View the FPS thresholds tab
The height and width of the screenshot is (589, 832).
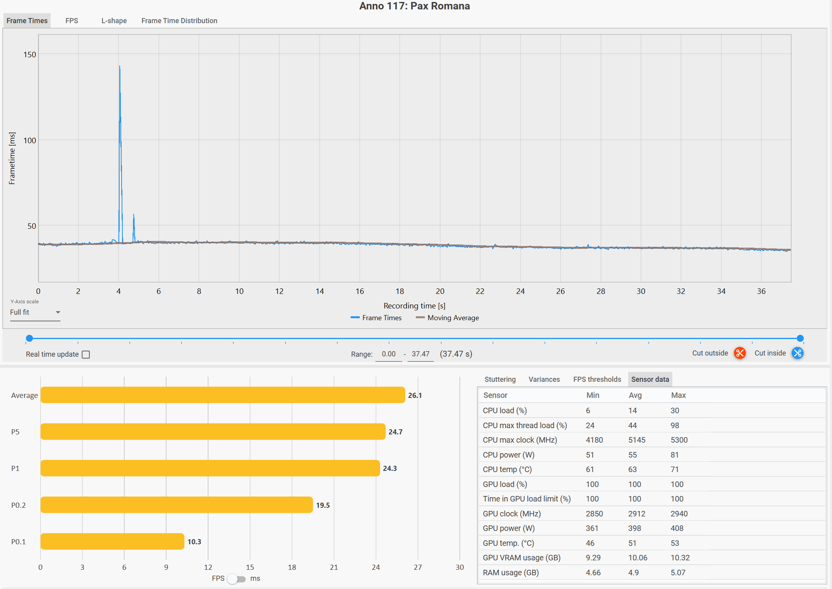click(x=597, y=379)
